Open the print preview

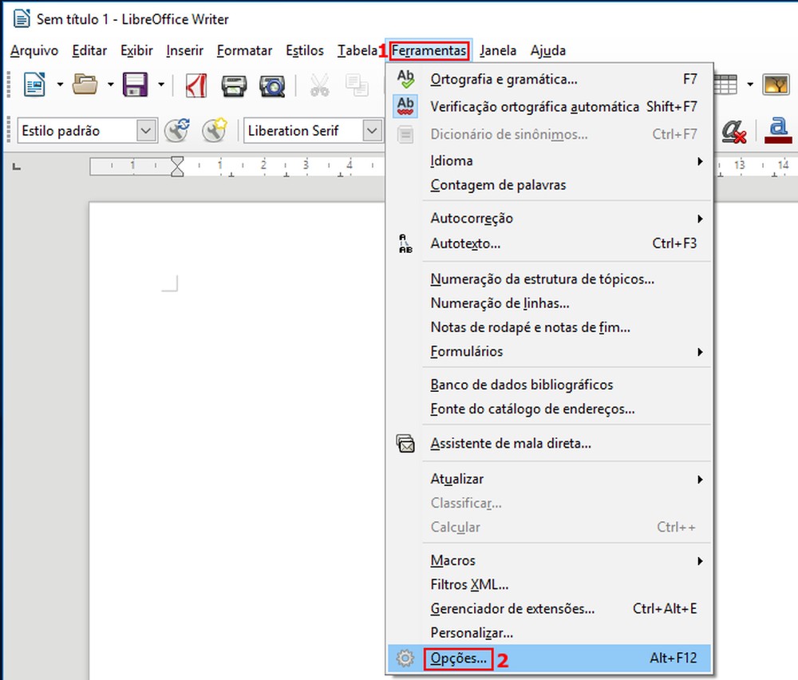273,85
